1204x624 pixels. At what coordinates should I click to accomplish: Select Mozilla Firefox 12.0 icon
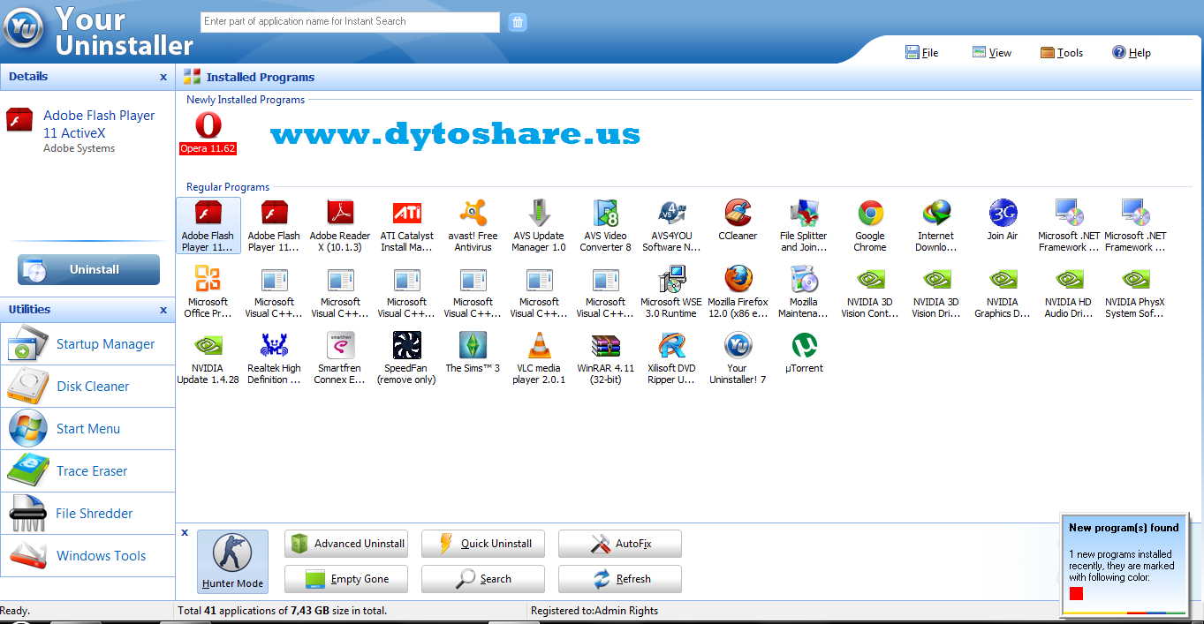[738, 291]
